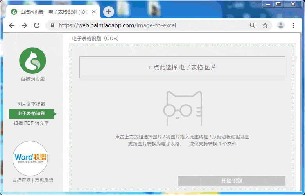Click the green 白描 cat logo

point(33,60)
